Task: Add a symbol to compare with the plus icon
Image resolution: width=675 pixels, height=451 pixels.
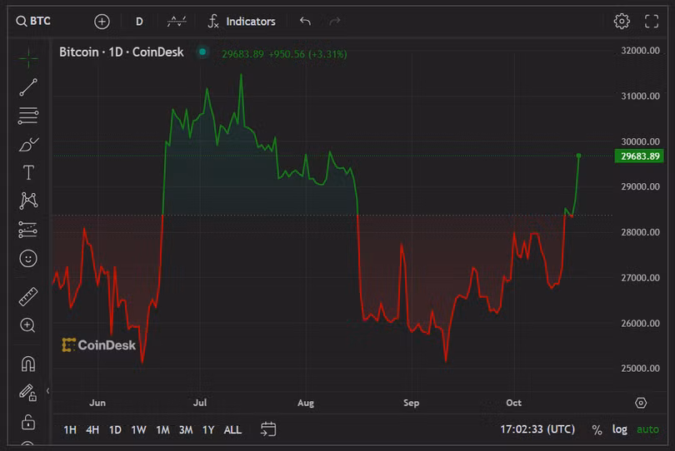Action: pyautogui.click(x=102, y=22)
